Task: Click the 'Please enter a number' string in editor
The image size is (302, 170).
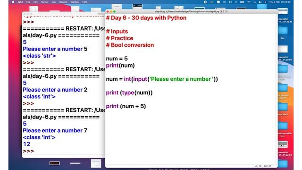Action: click(x=182, y=79)
